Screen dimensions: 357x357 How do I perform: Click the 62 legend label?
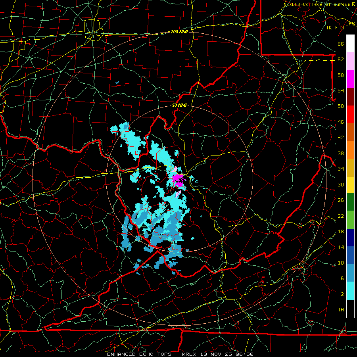pyautogui.click(x=341, y=59)
